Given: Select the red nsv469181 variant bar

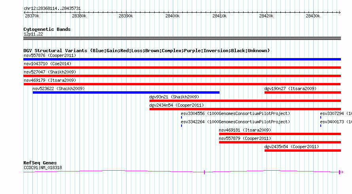Looking at the screenshot, I should (280, 134).
